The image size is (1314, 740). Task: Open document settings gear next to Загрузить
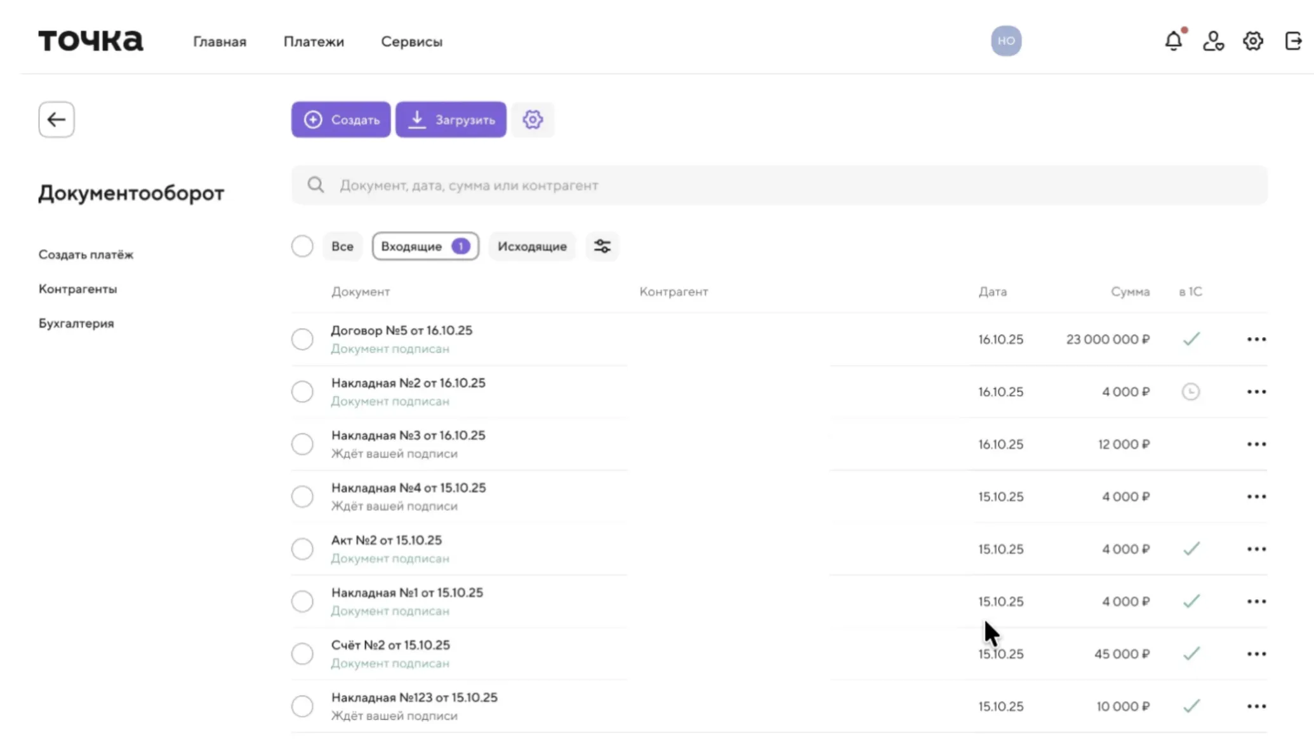coord(533,119)
